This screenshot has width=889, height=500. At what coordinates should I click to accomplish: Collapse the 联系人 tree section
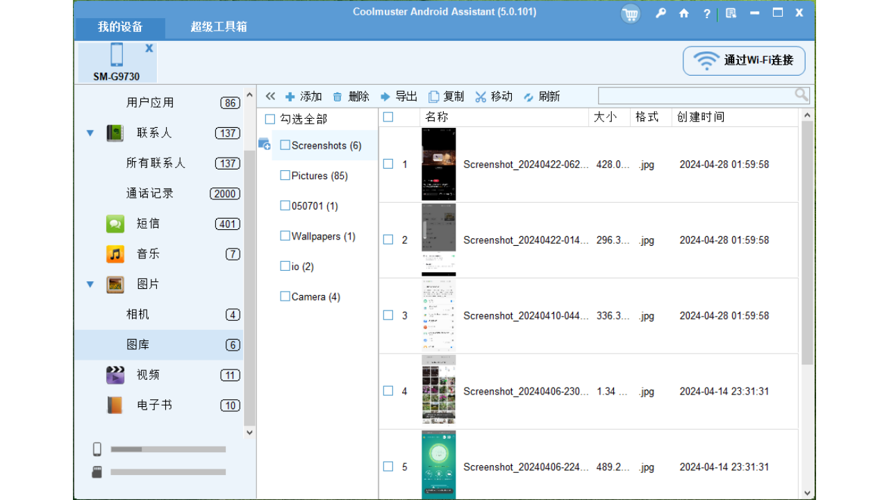point(90,133)
